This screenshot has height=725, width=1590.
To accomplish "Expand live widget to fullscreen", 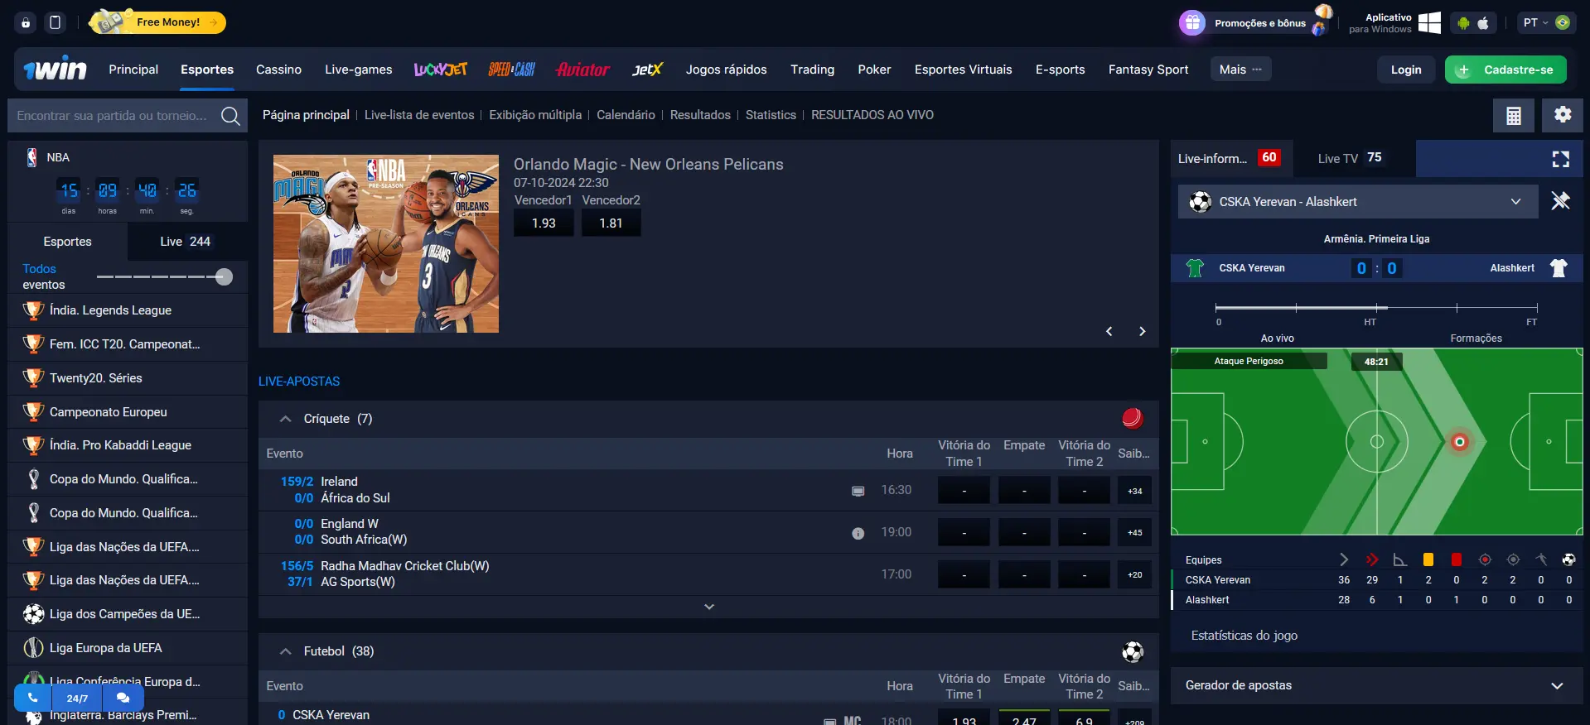I will click(1560, 159).
